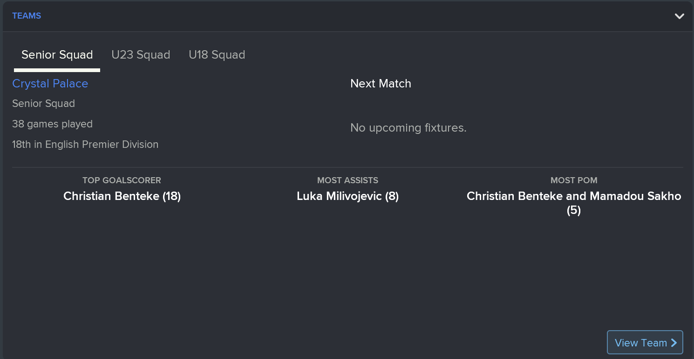Open the Crystal Palace club link

[x=50, y=84]
